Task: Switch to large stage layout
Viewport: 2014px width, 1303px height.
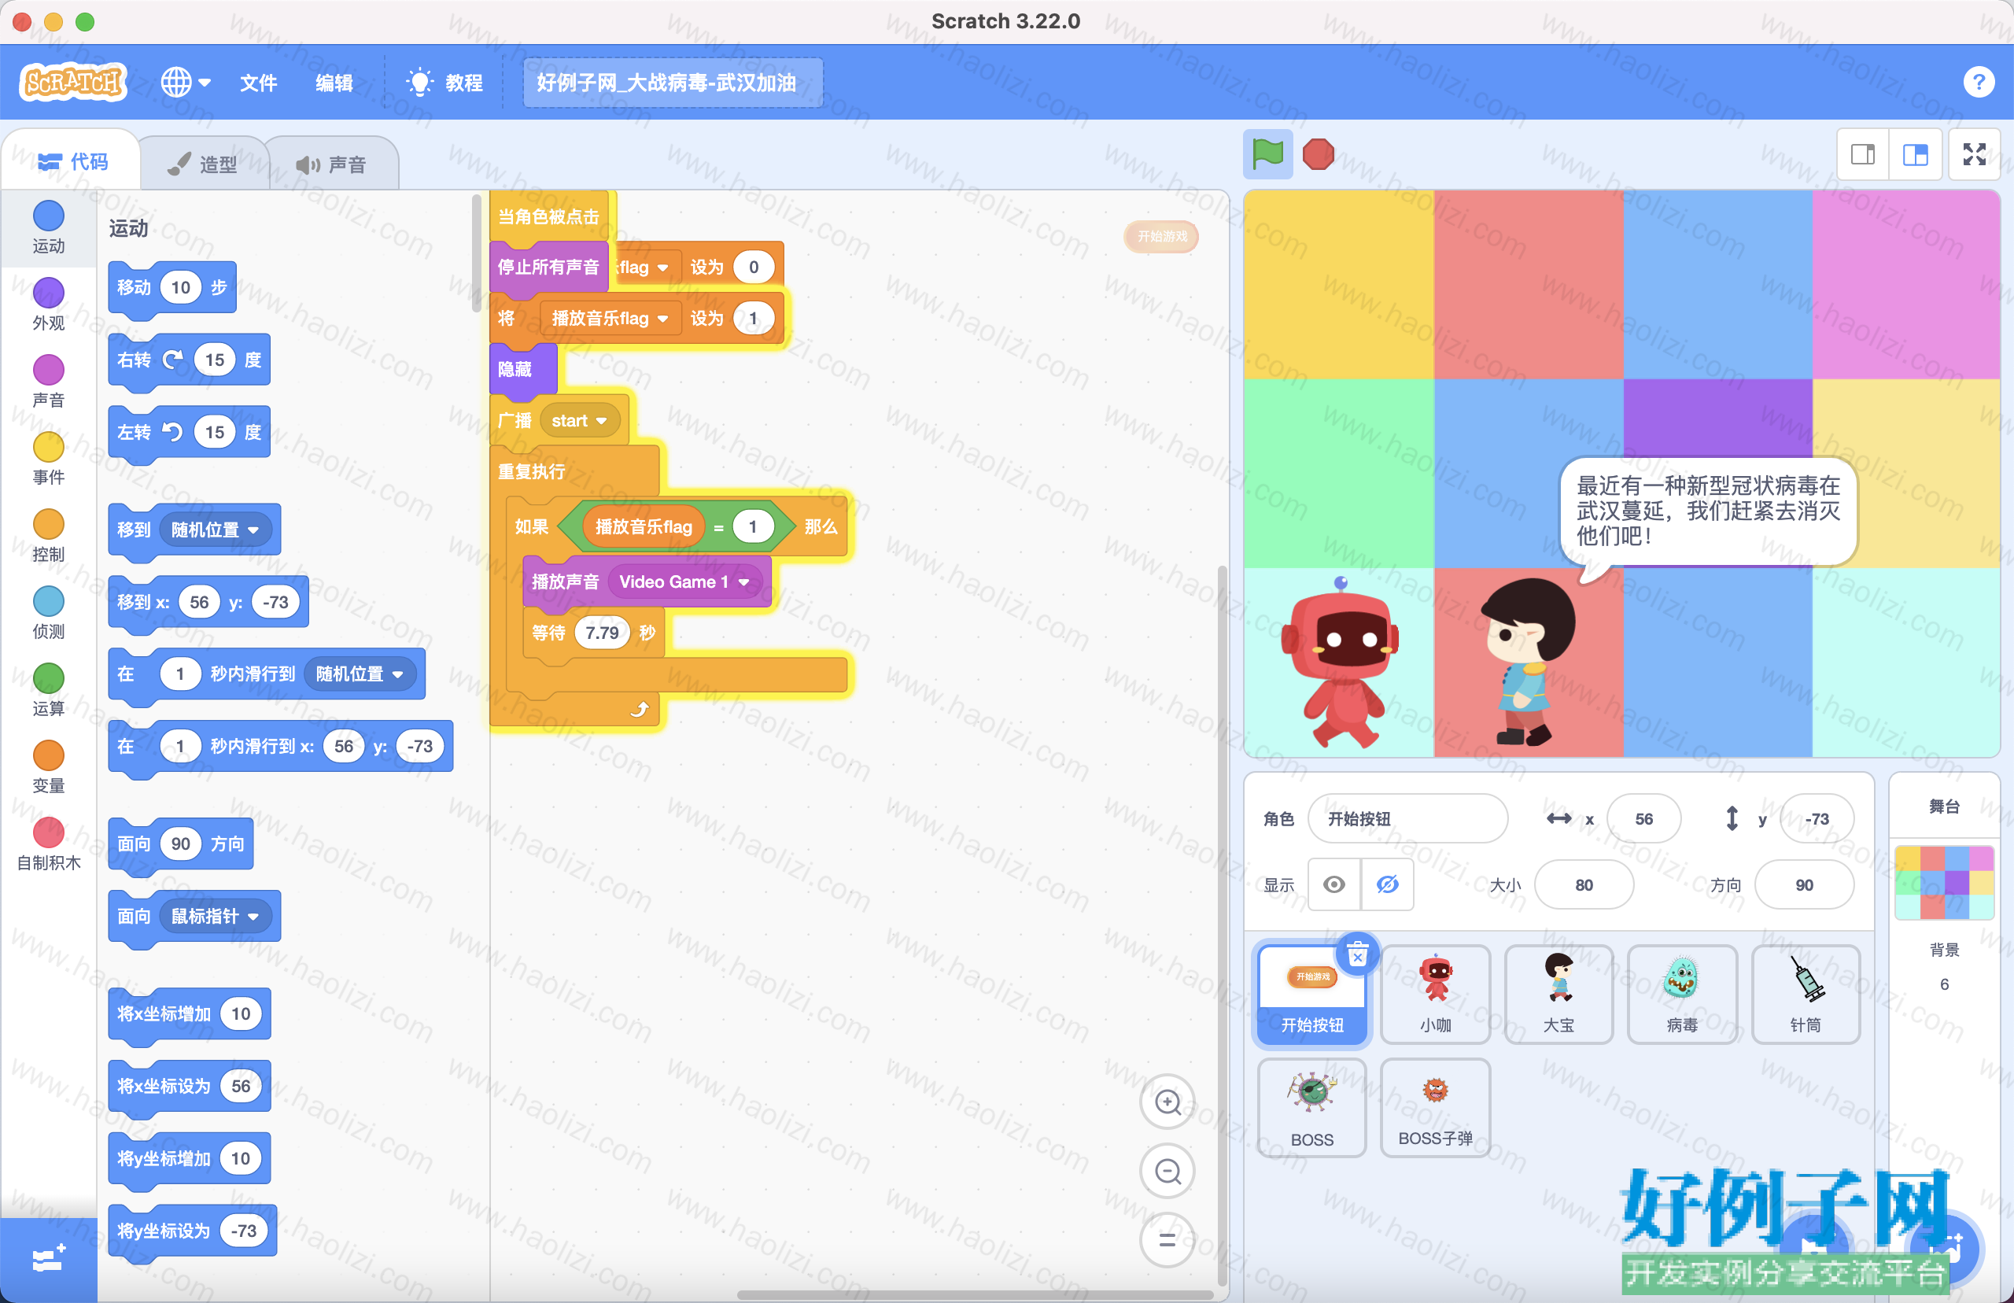Action: (1915, 154)
